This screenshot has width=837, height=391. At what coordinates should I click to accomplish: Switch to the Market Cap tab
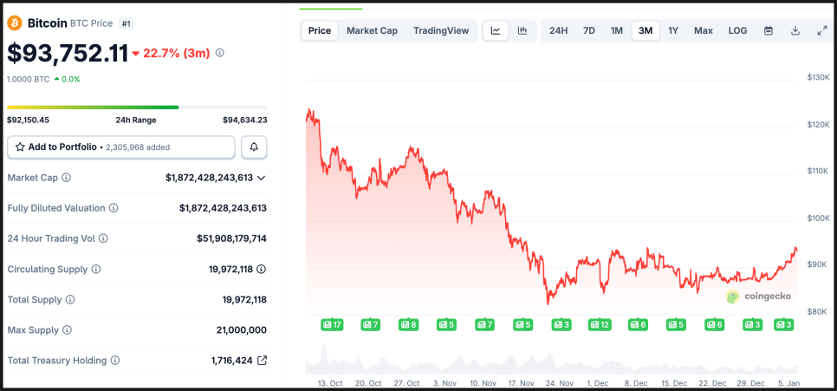[372, 31]
